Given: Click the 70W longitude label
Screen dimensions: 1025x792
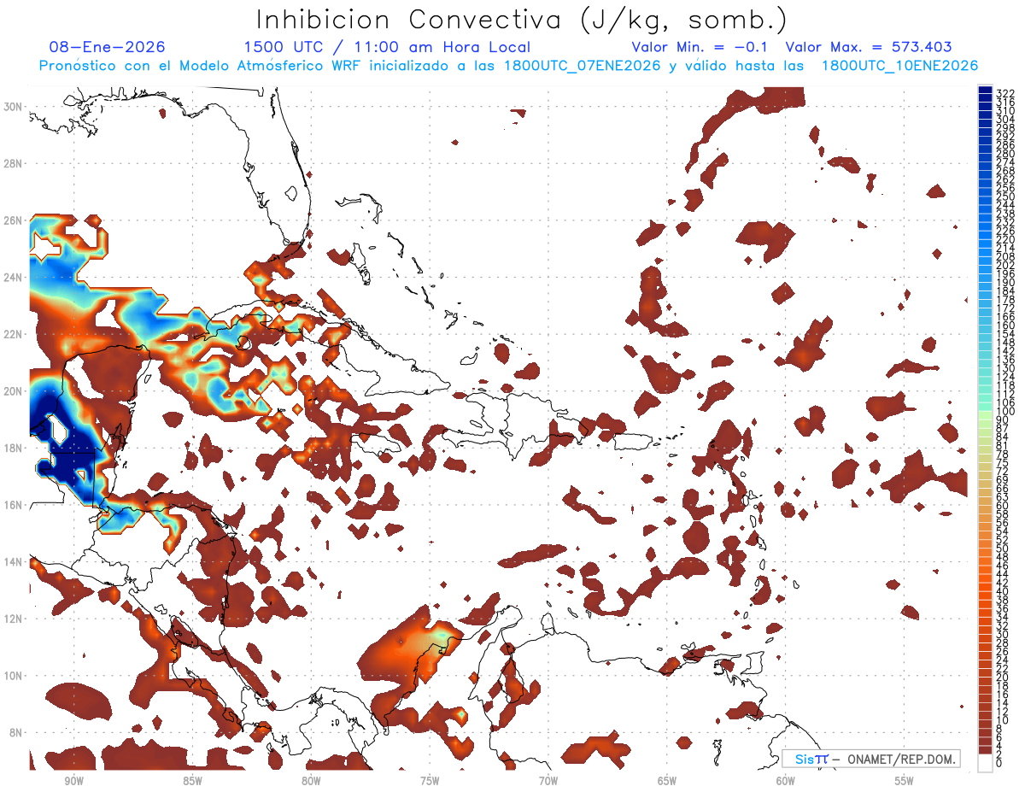Looking at the screenshot, I should click(548, 782).
